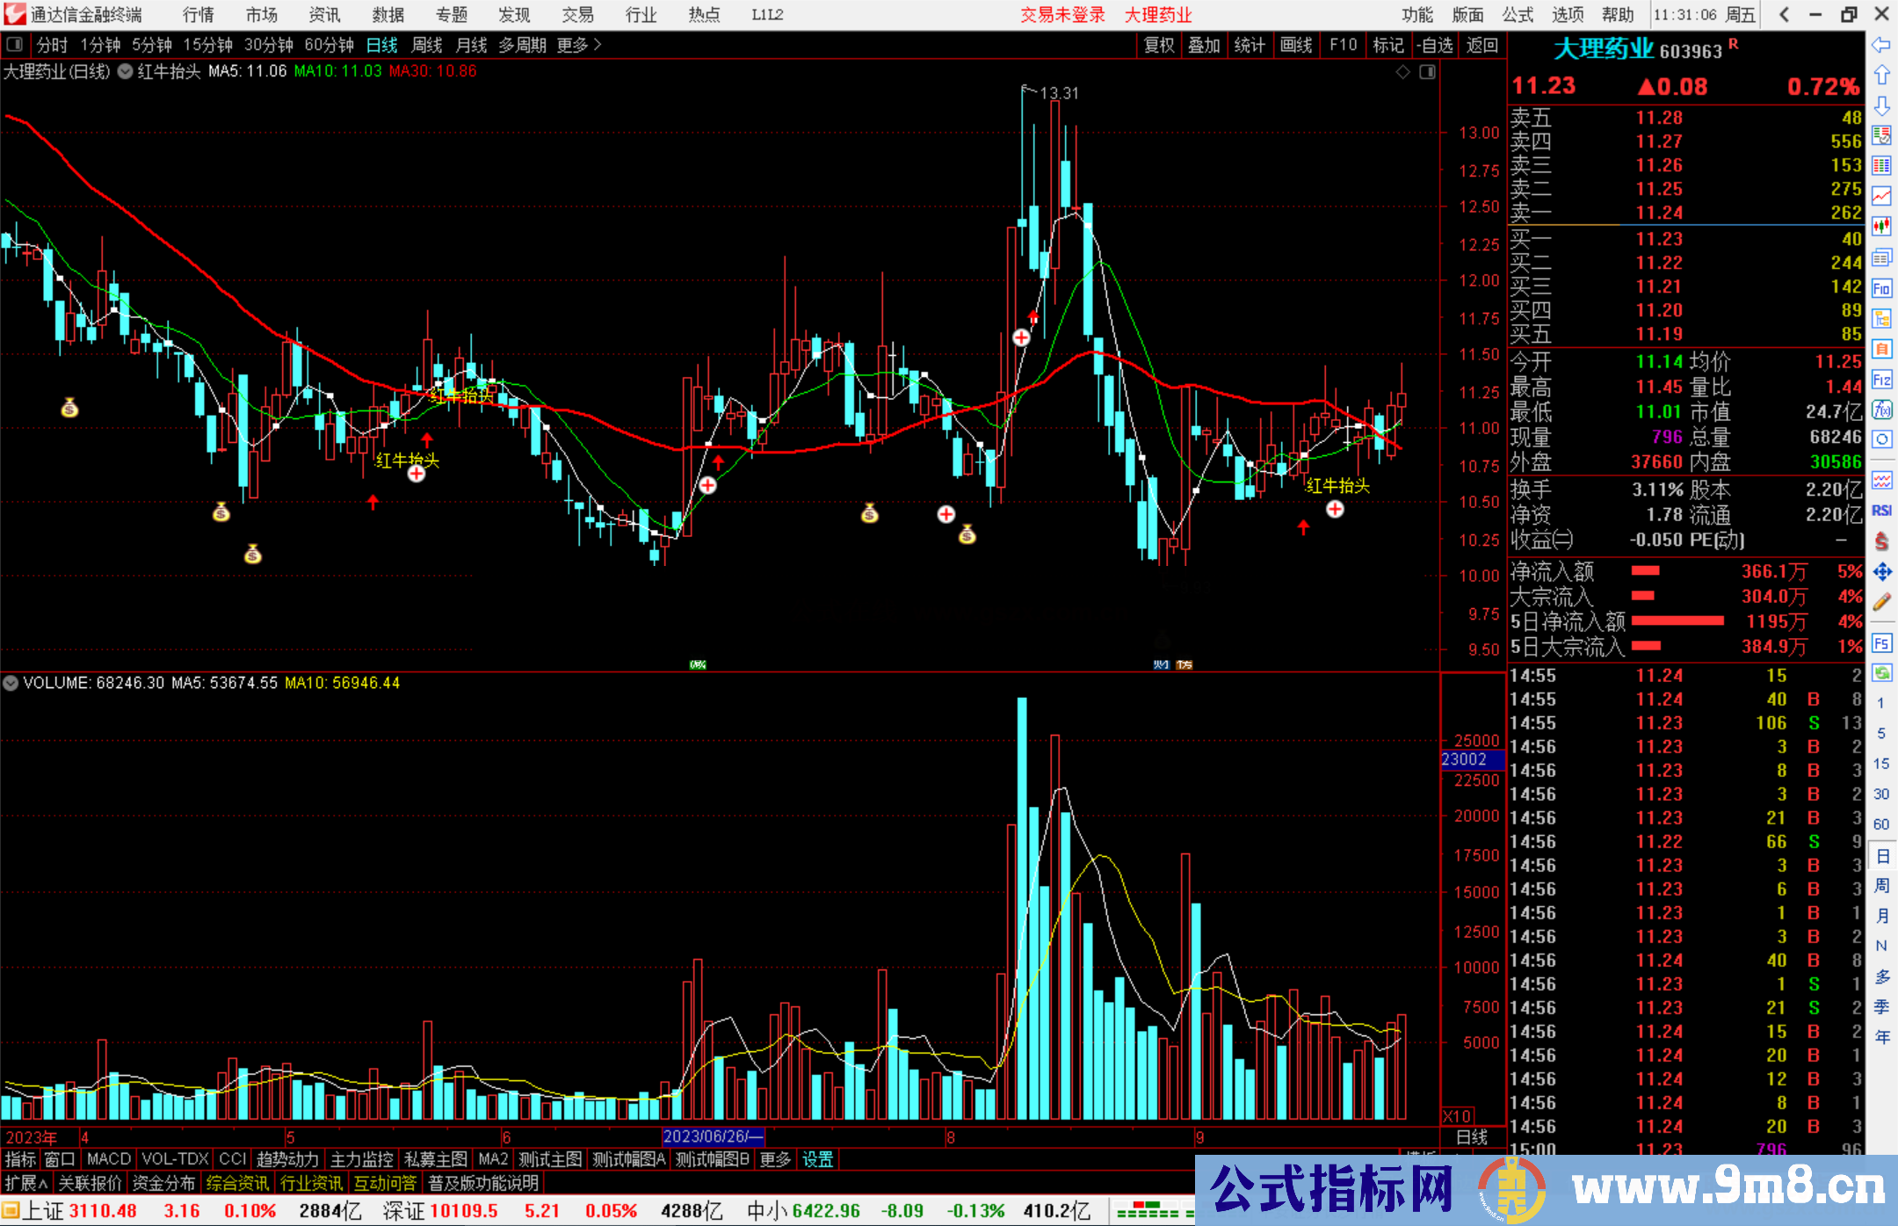Toggle the panel layout icon beside 分时
Screen dimensions: 1898x1226
point(15,45)
